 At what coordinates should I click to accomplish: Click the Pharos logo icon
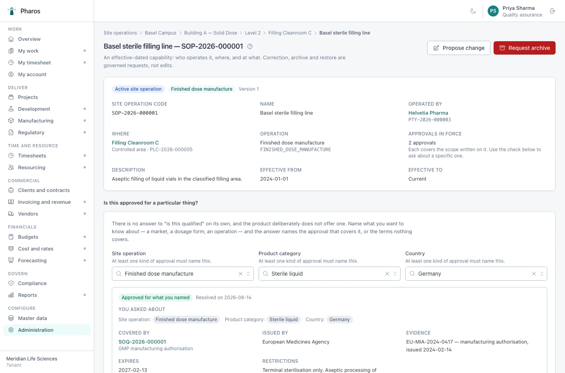click(x=12, y=11)
